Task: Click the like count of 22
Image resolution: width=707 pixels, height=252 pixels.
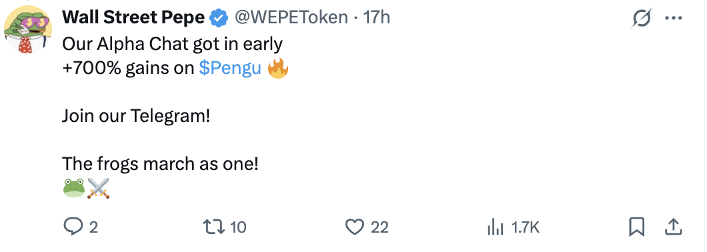Action: coord(380,227)
